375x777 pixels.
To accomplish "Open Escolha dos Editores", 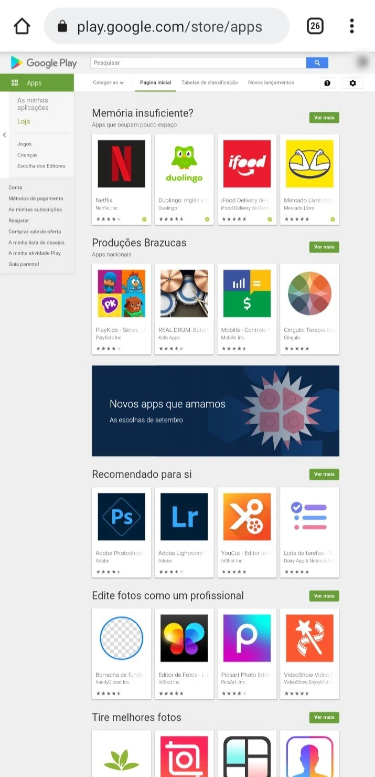I will click(x=41, y=166).
